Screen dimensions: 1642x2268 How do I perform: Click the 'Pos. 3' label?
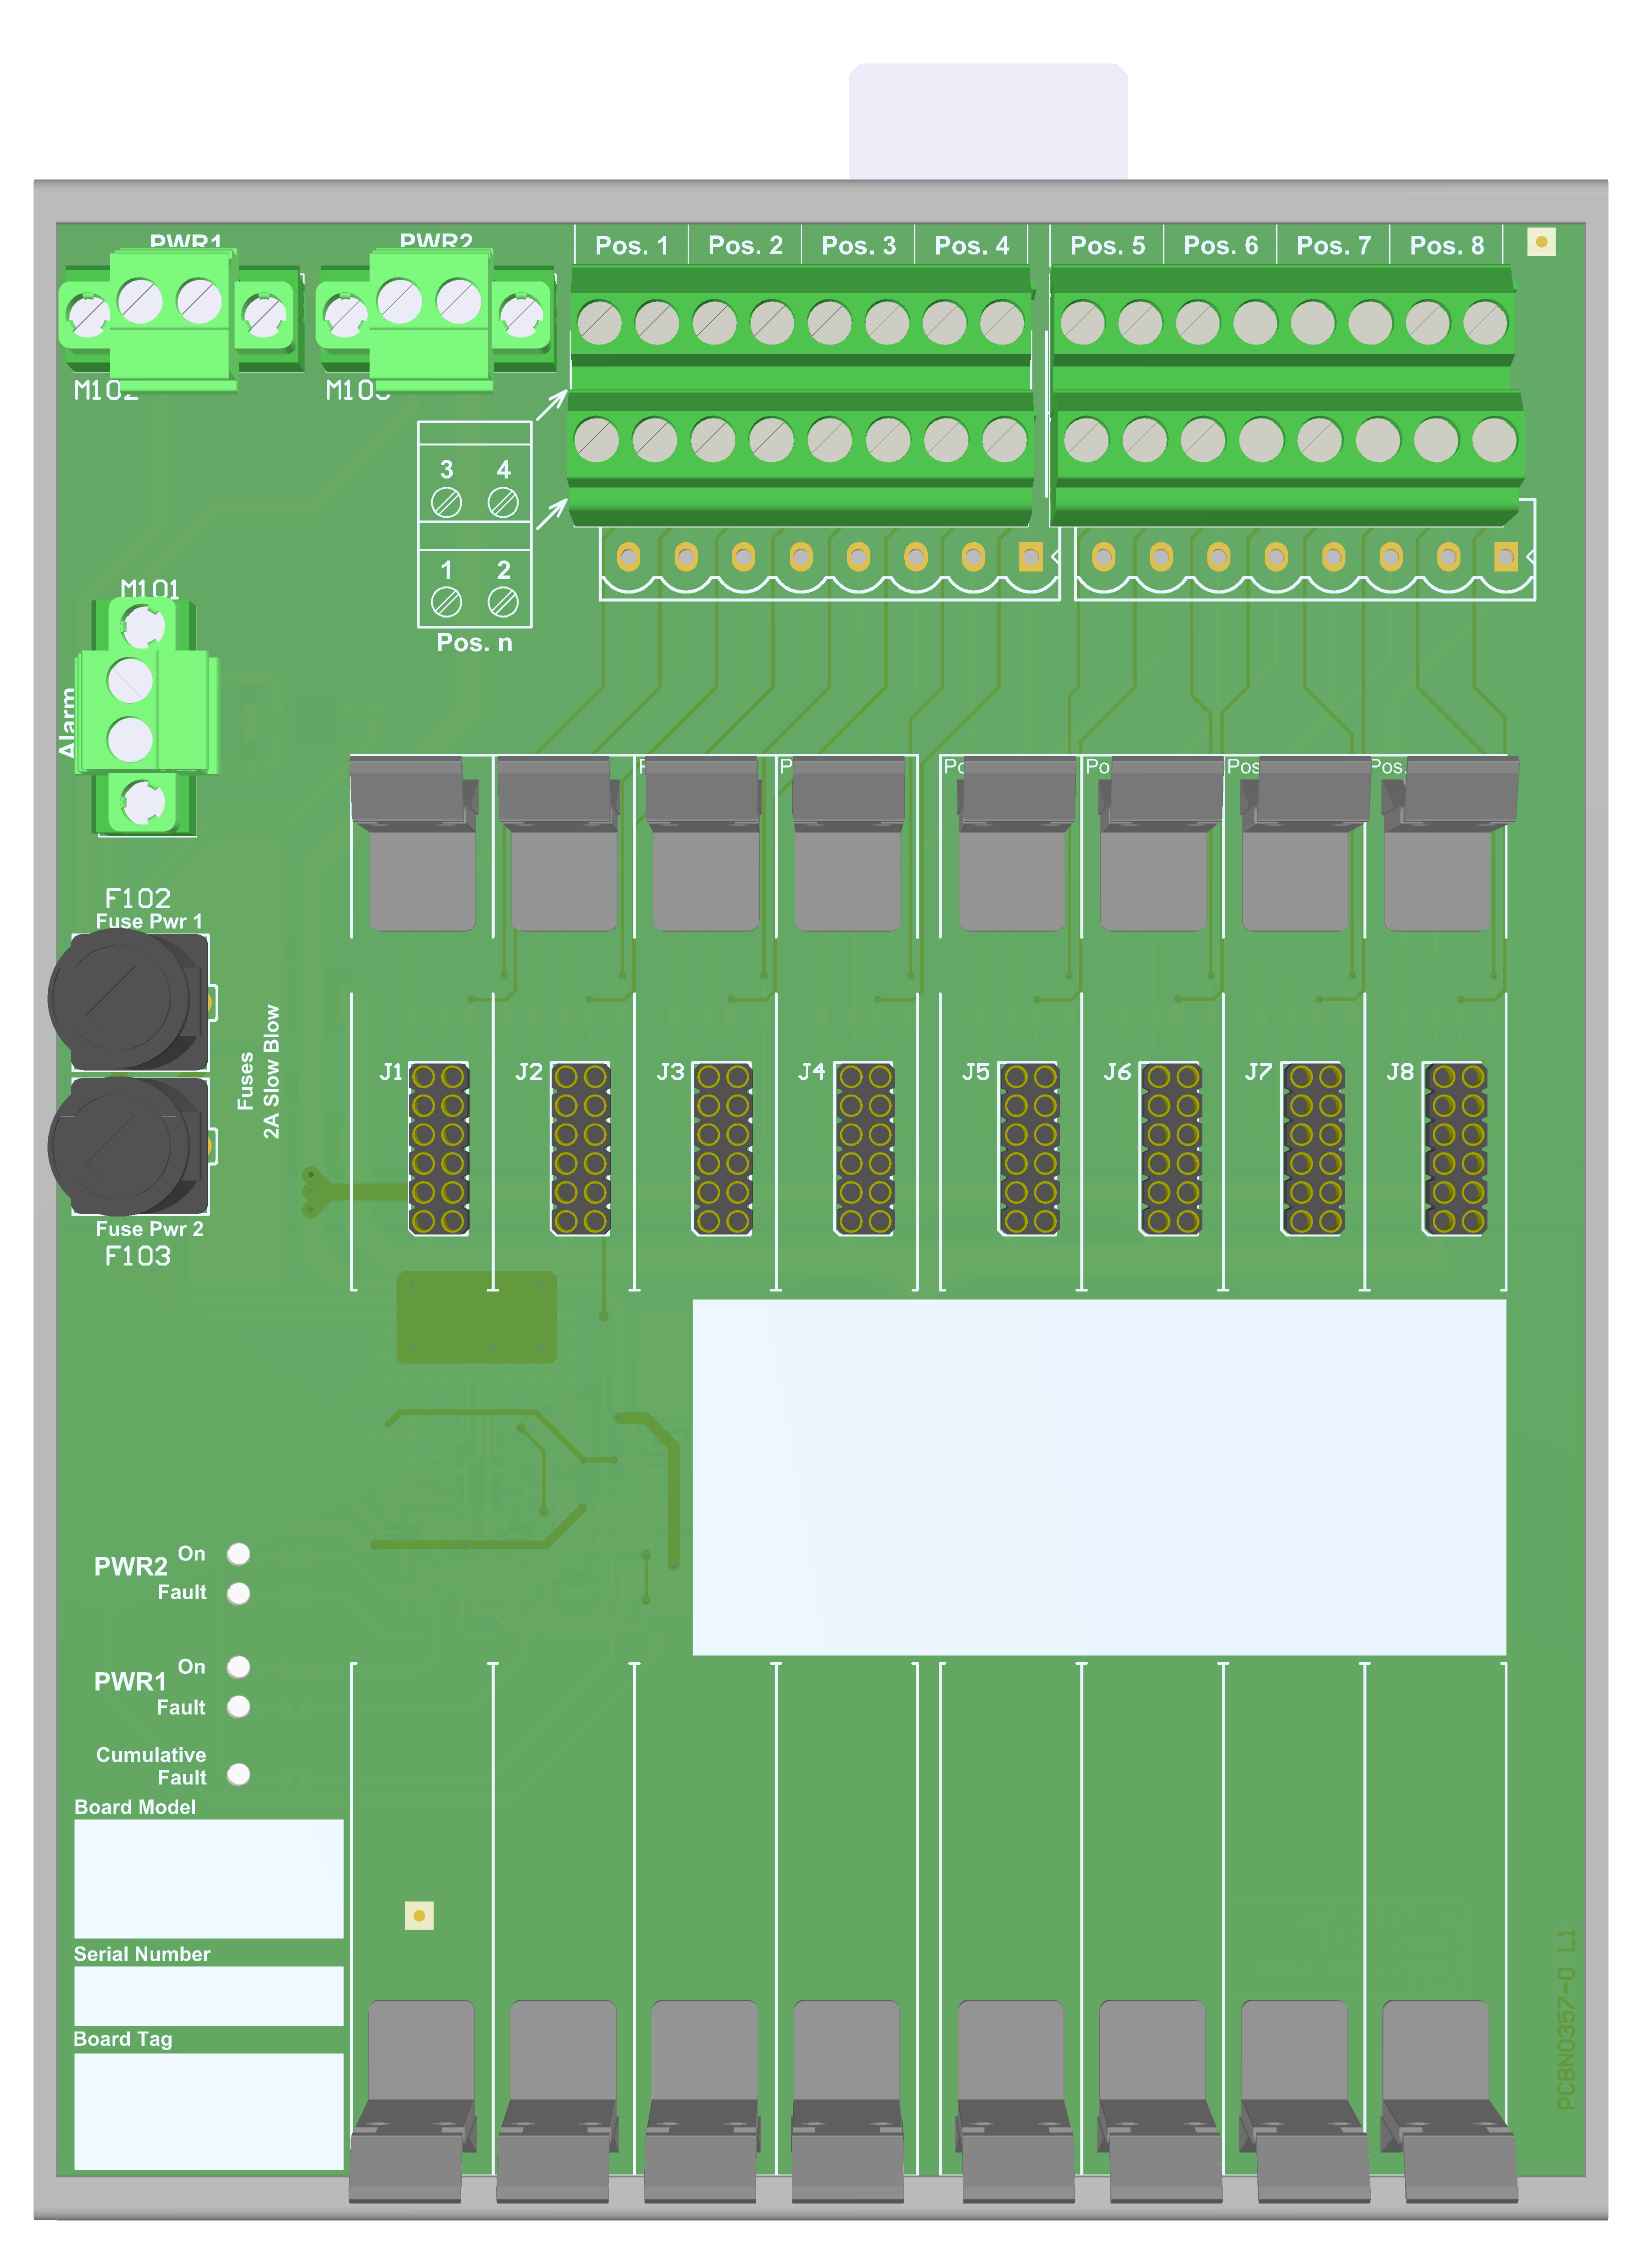tap(858, 245)
